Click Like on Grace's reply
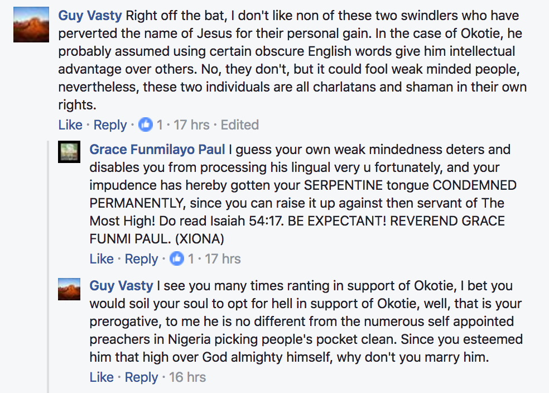This screenshot has width=549, height=393. pos(102,259)
